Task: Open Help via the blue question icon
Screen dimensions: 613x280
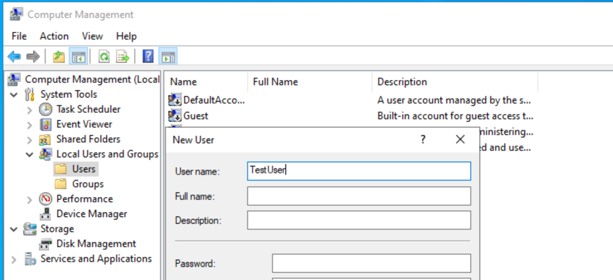Action: click(x=148, y=56)
